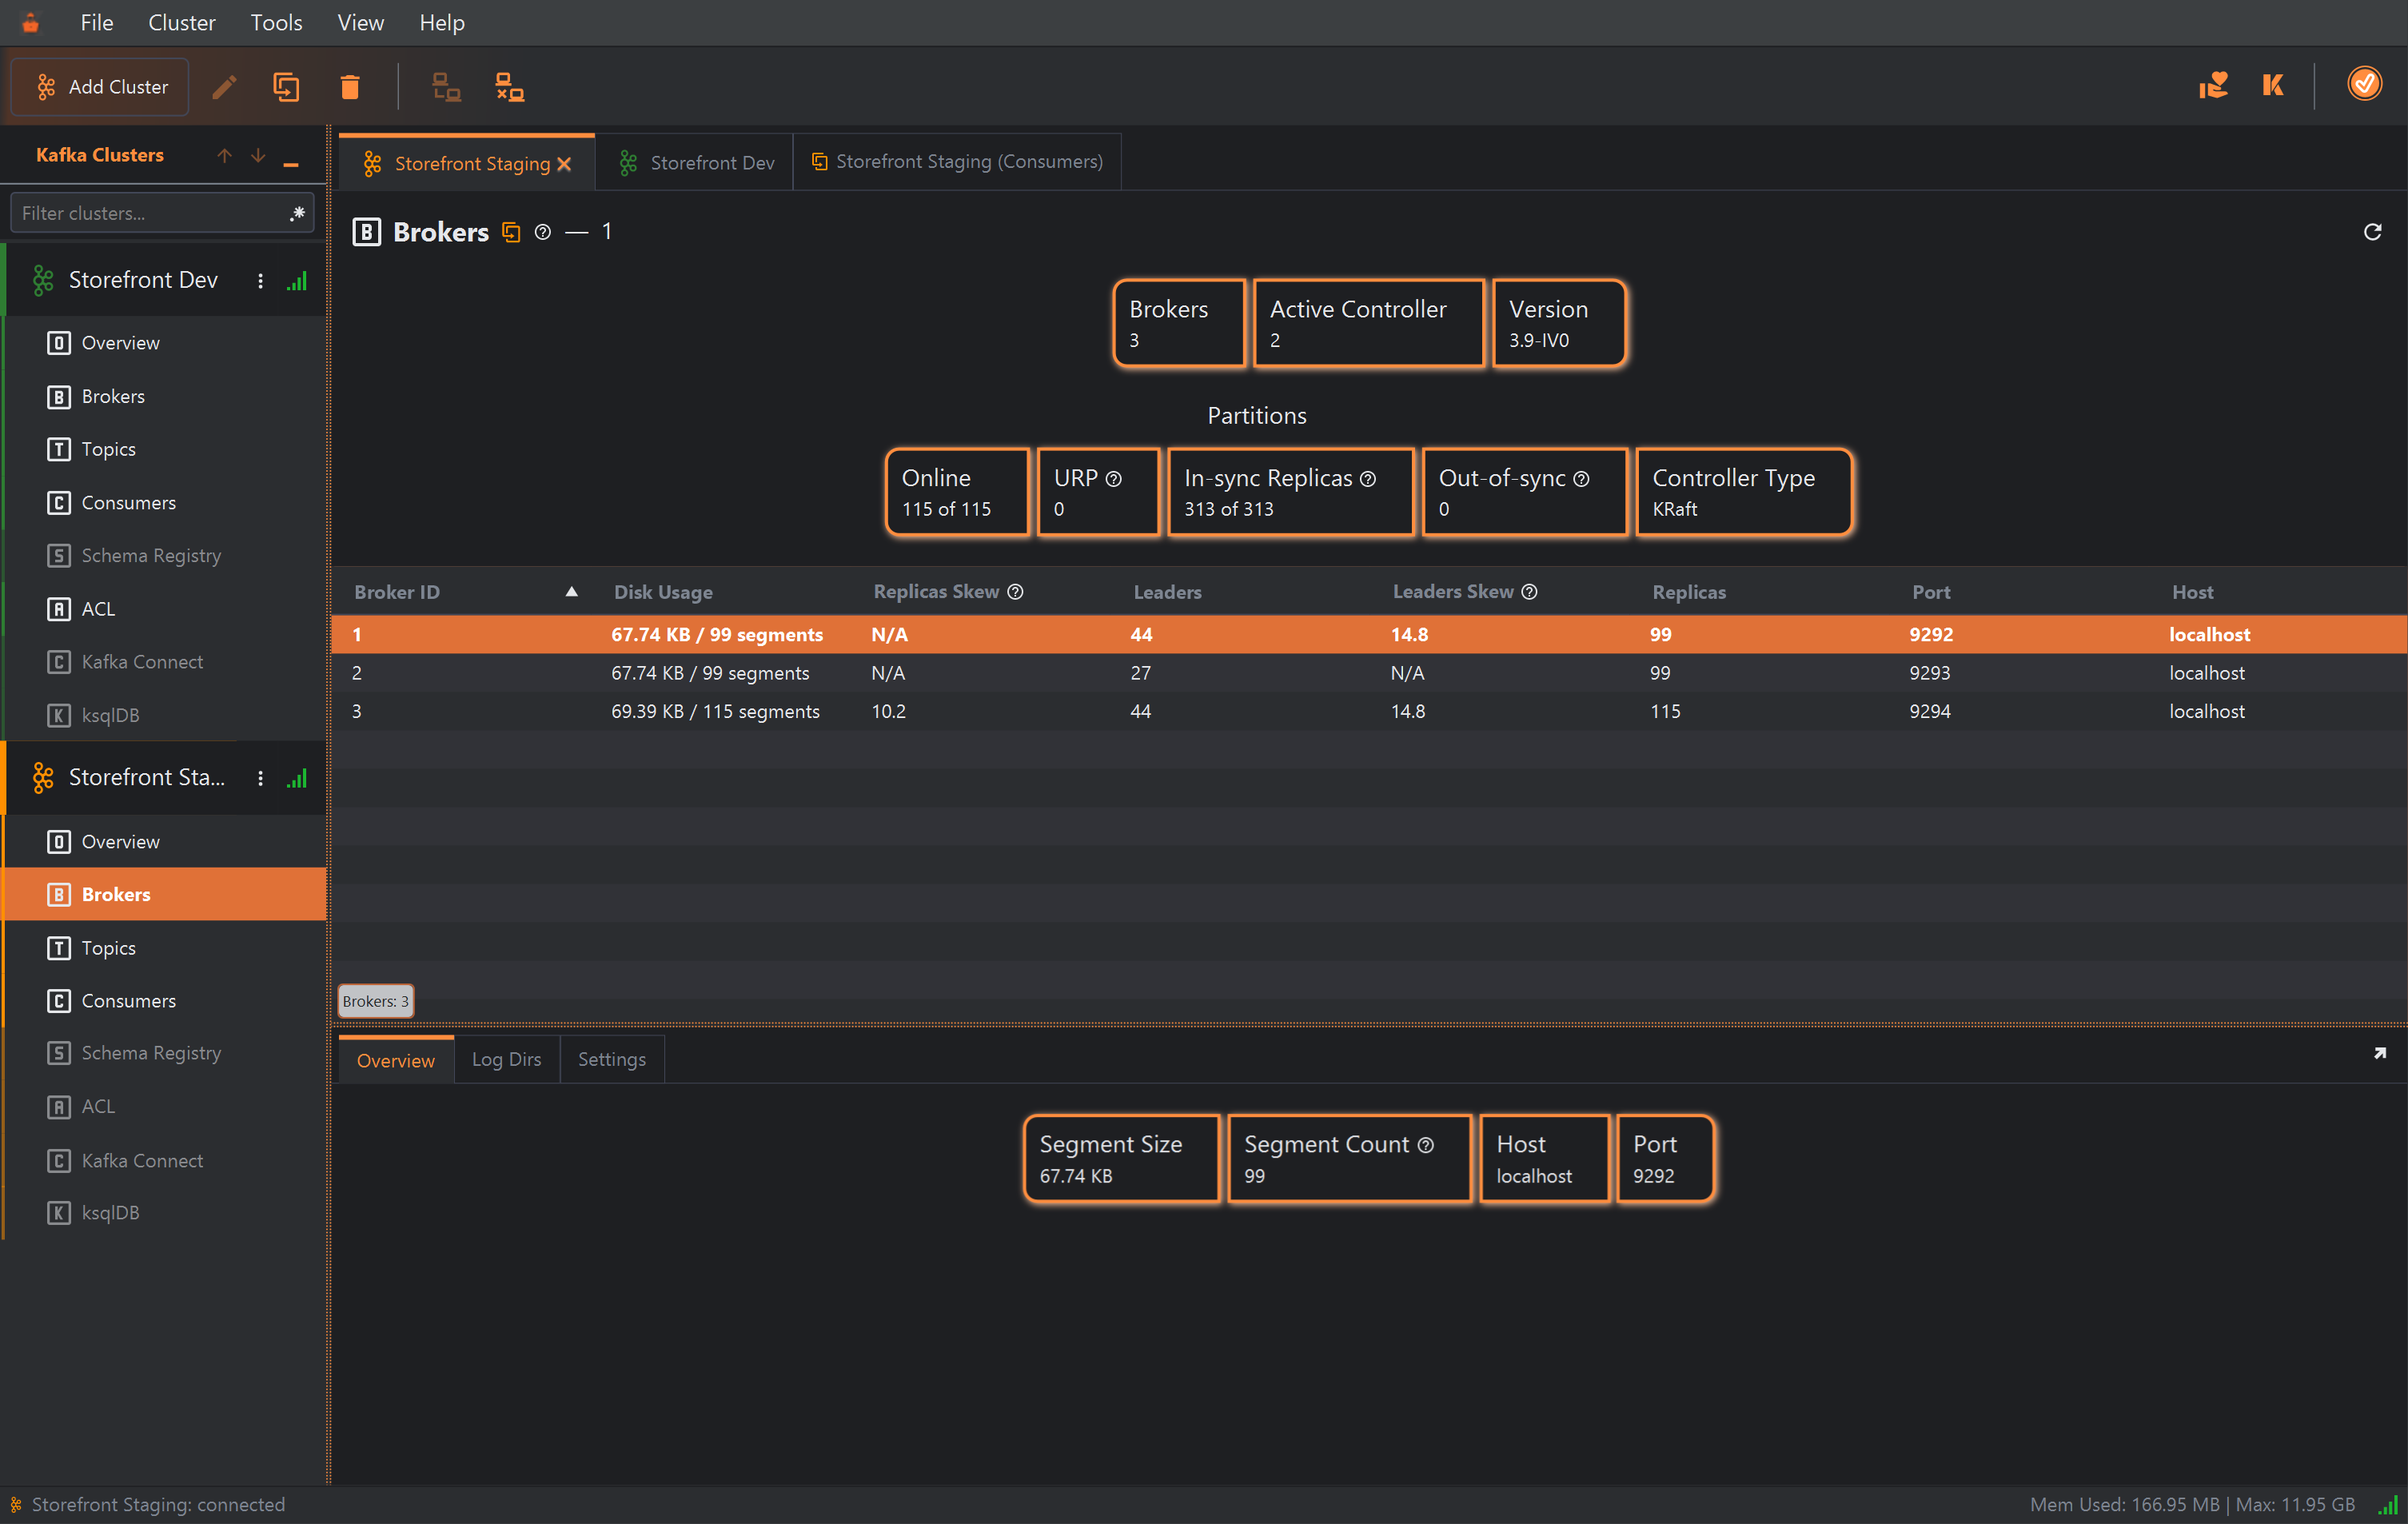Click pop-out arrow icon in detail panel
2408x1524 pixels.
tap(2380, 1053)
